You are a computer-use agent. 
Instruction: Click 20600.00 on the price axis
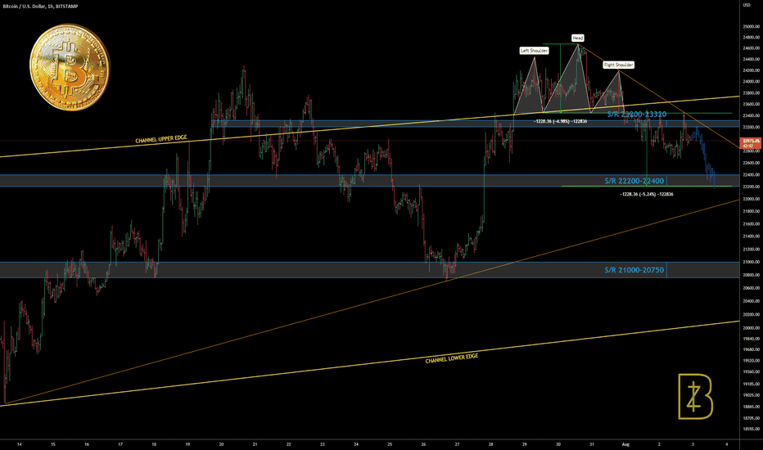[x=752, y=288]
